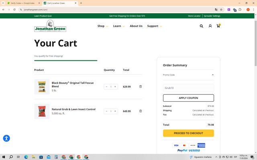View site information icon in address bar
257x160 pixels.
21,10
